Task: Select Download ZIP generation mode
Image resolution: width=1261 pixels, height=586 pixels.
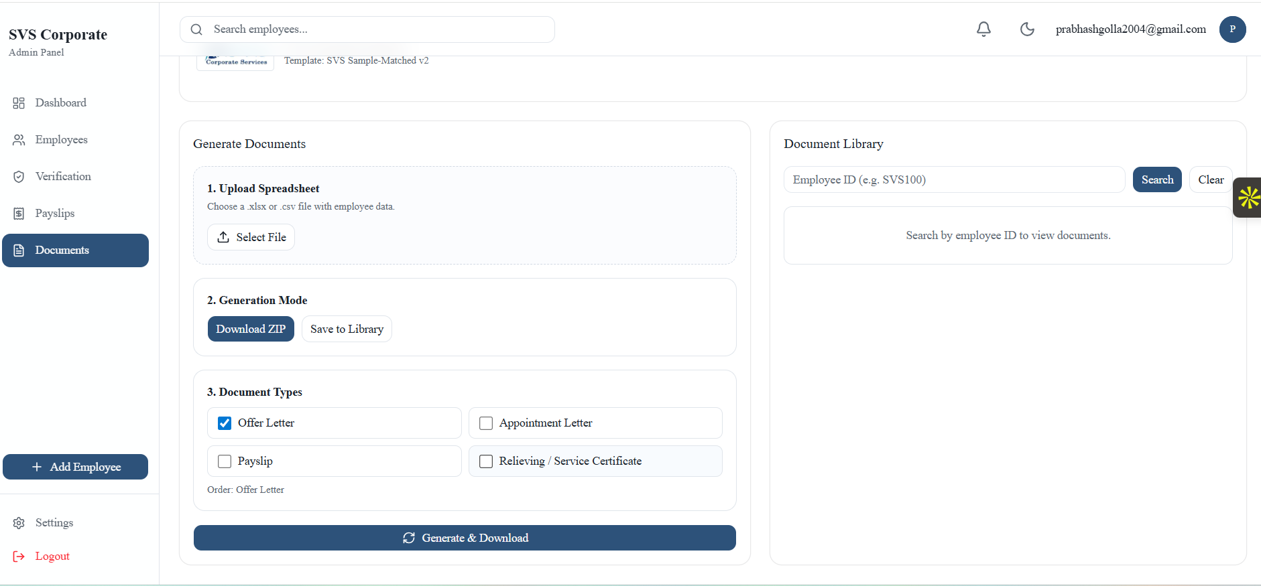Action: [251, 329]
